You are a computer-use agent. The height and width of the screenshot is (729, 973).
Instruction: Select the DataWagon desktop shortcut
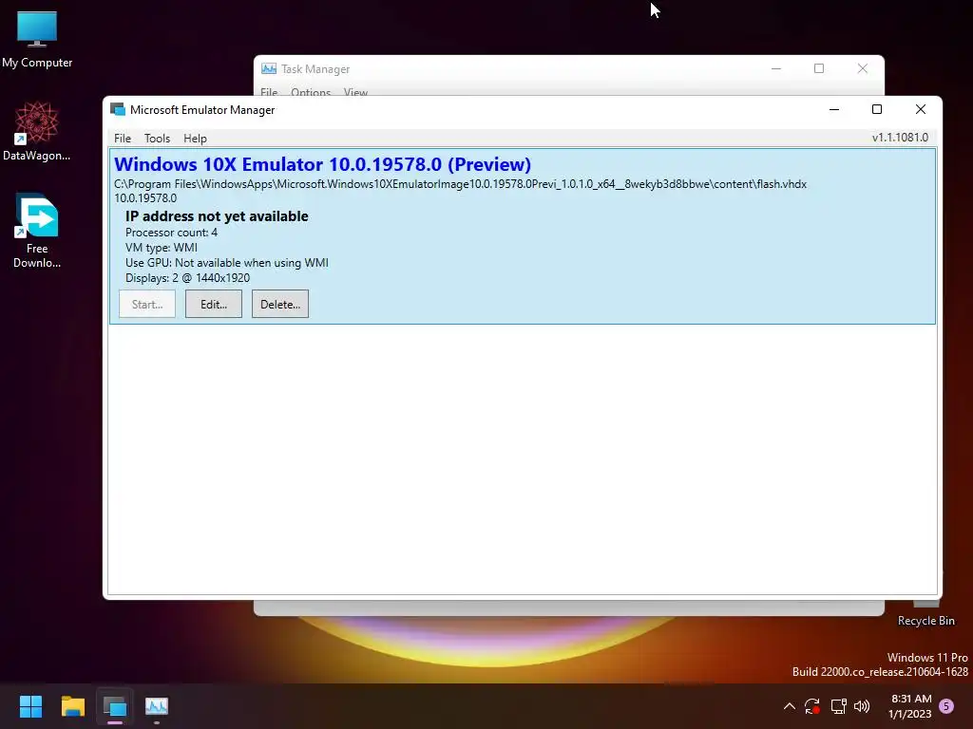37,131
